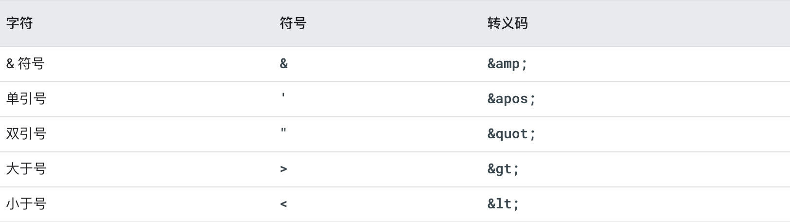Click the 字符 column header
This screenshot has height=222, width=790.
tap(19, 23)
